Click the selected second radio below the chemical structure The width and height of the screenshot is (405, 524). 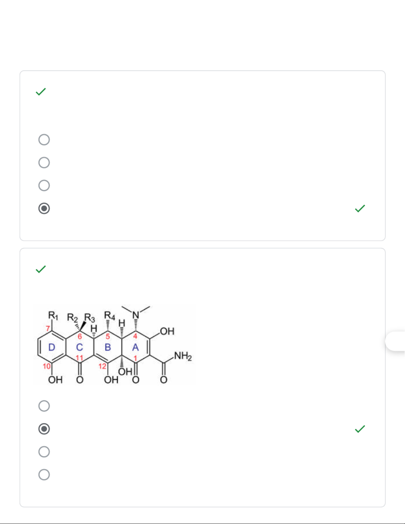click(44, 429)
